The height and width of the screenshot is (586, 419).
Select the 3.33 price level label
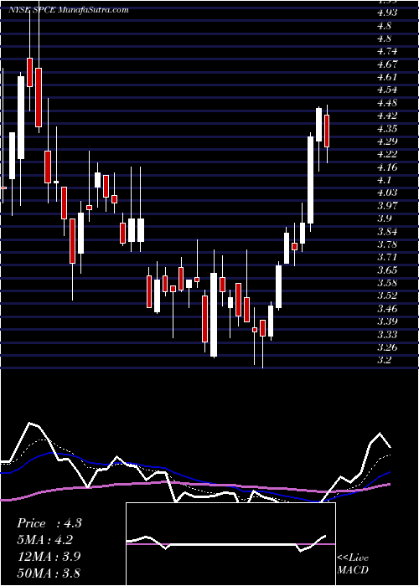tap(387, 335)
